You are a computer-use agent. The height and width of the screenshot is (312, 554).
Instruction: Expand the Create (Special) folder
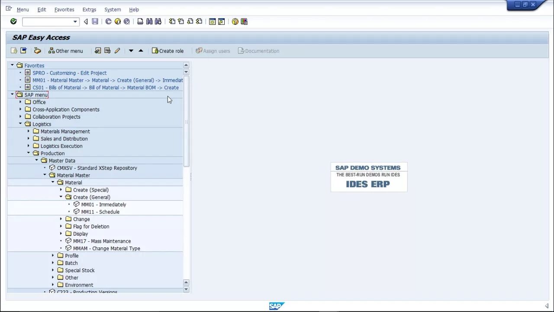61,190
